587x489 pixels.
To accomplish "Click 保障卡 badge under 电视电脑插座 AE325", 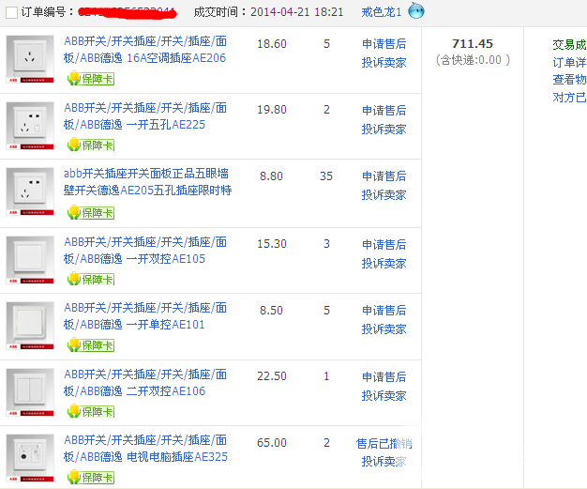I will pyautogui.click(x=90, y=478).
